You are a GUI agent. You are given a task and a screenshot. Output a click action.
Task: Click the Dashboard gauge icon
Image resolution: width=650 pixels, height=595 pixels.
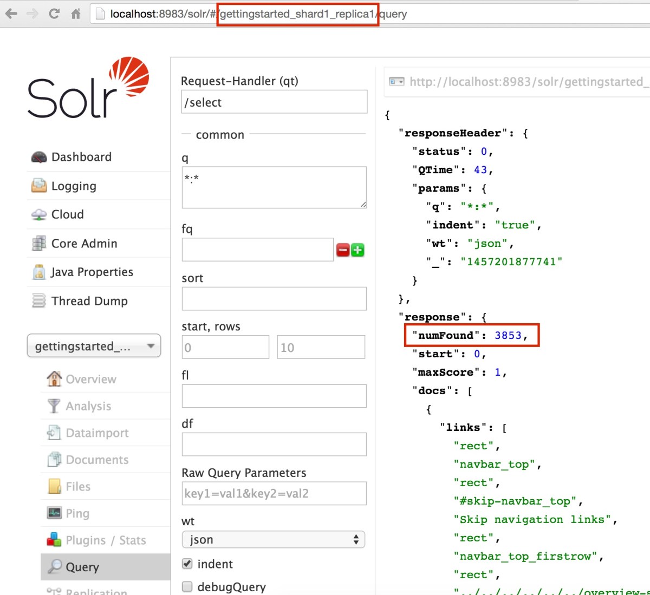tap(39, 157)
